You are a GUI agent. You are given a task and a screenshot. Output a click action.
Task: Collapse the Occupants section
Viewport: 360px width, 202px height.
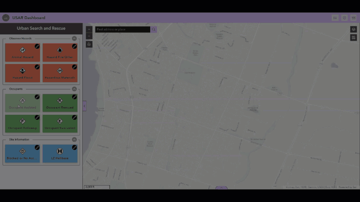74,89
